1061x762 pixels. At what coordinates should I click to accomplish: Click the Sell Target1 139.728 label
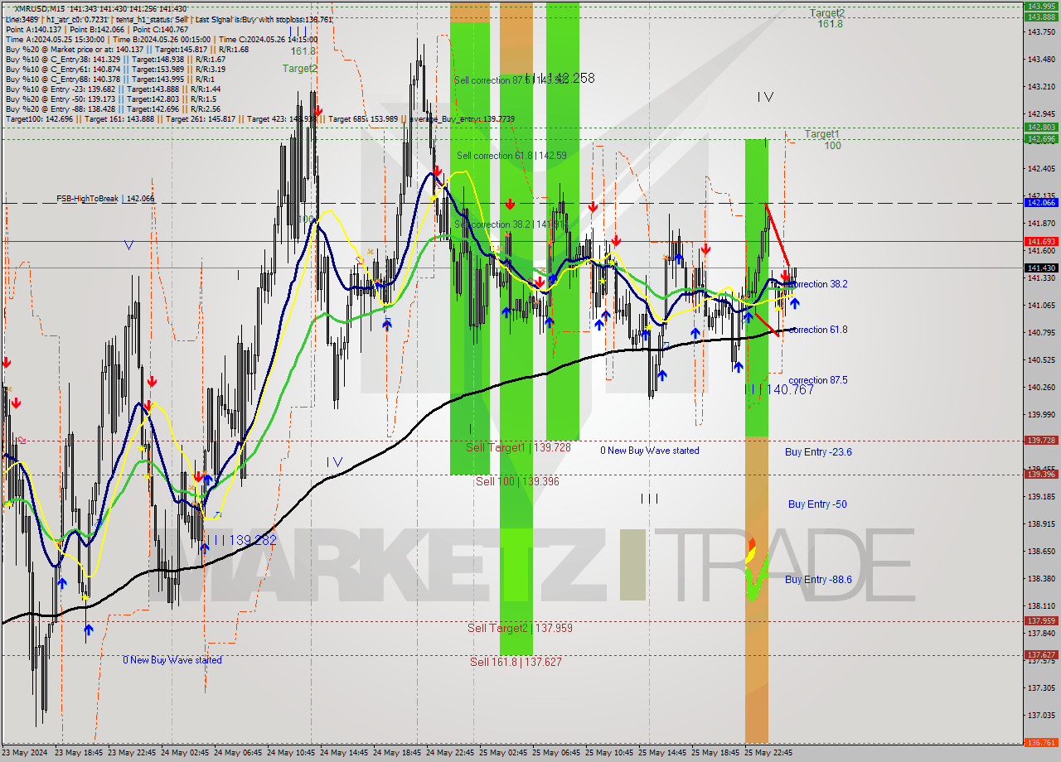click(518, 447)
